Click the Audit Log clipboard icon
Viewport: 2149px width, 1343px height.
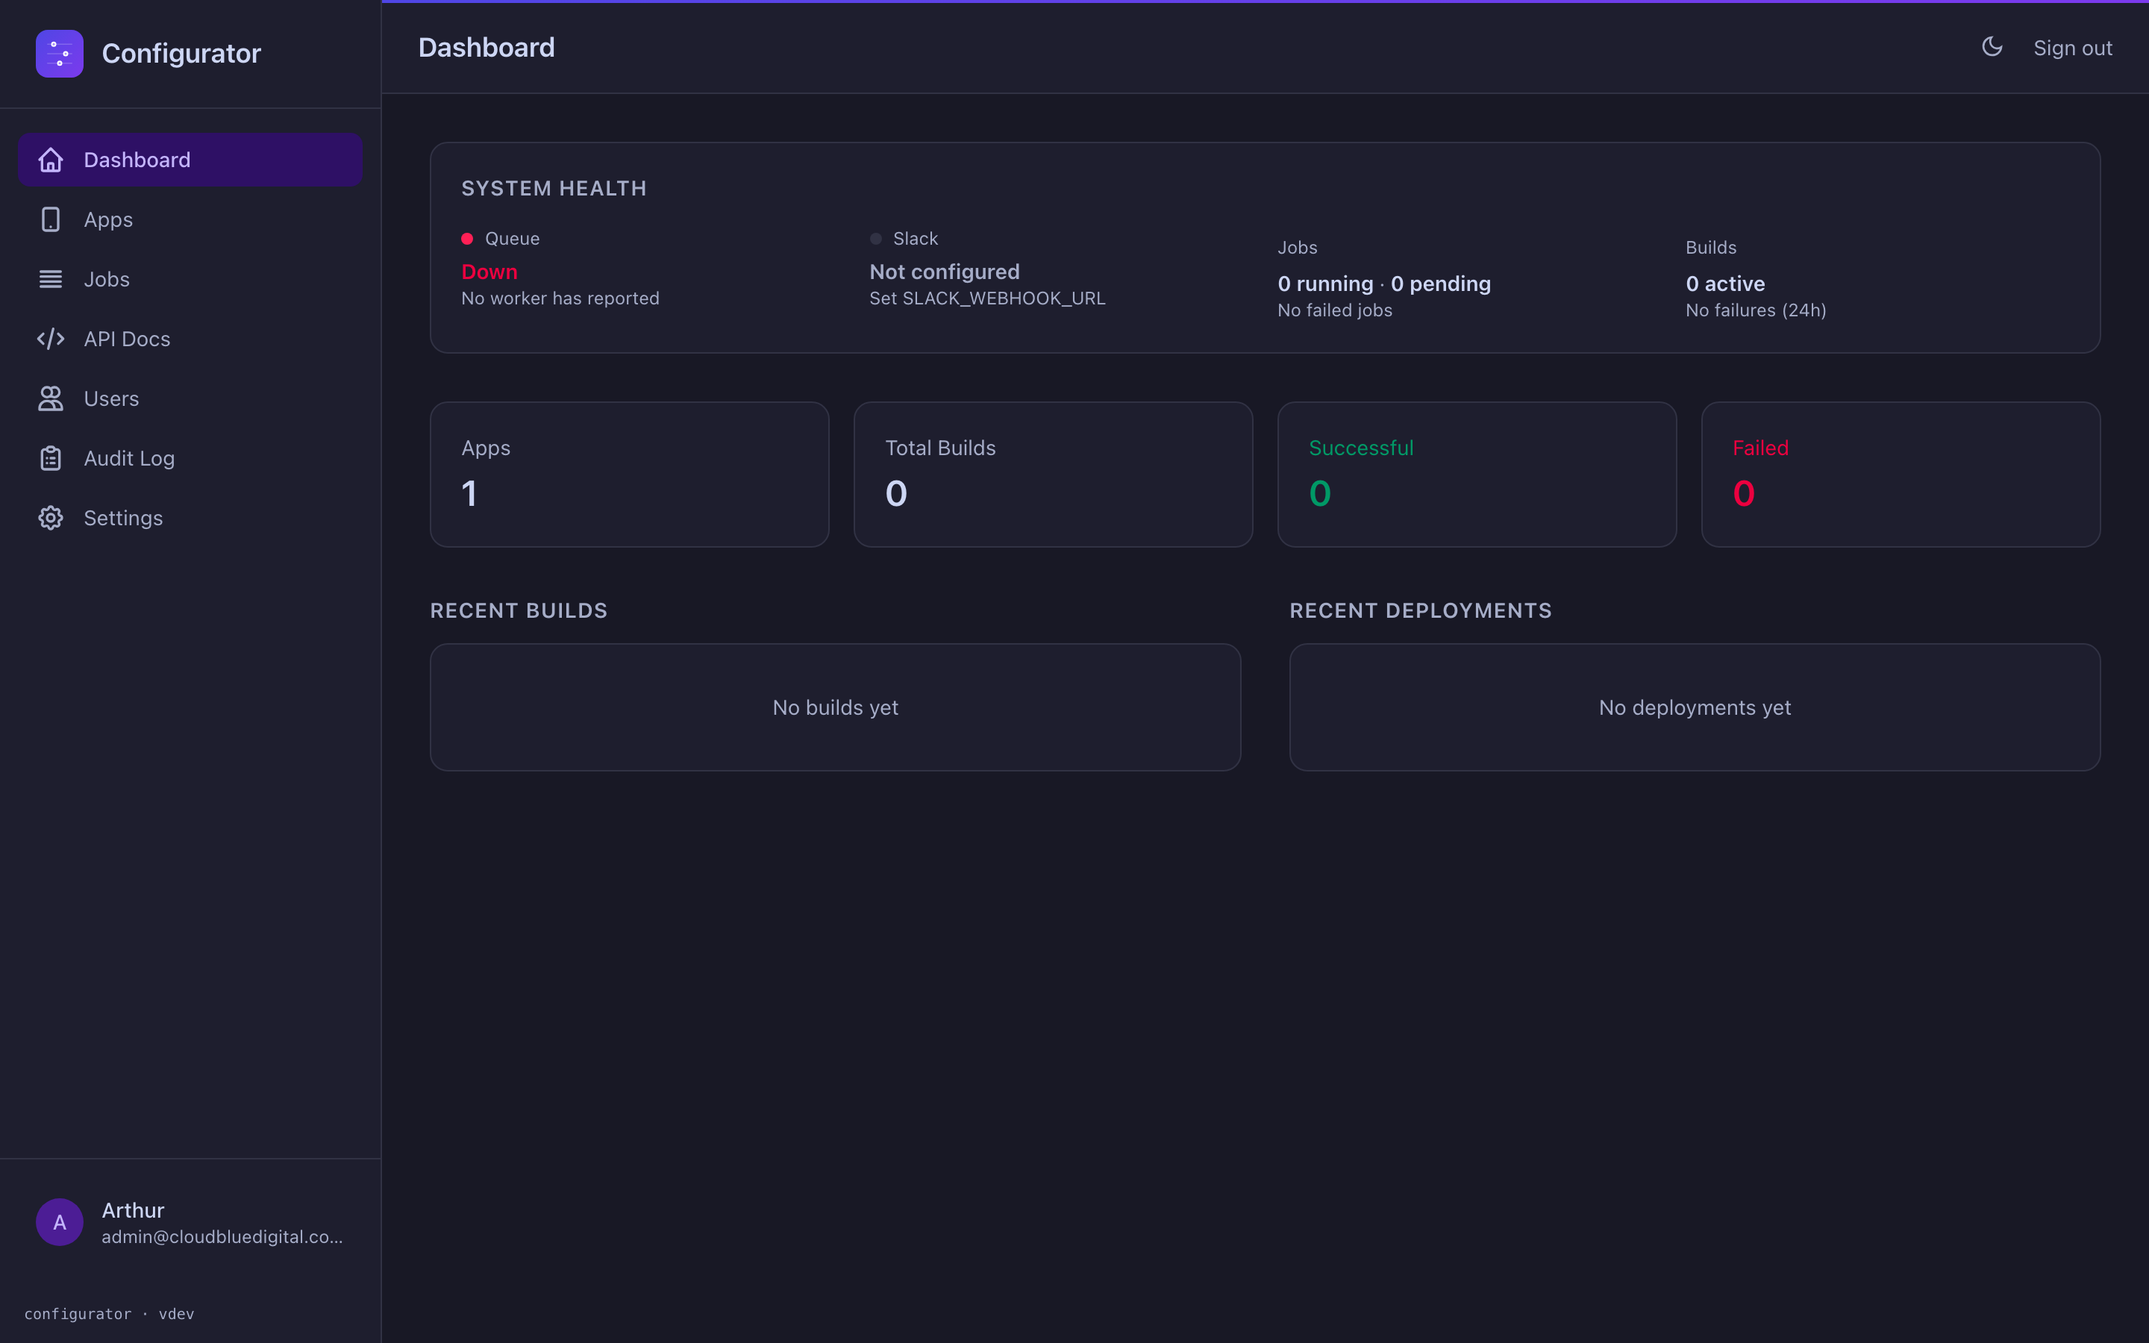click(51, 458)
